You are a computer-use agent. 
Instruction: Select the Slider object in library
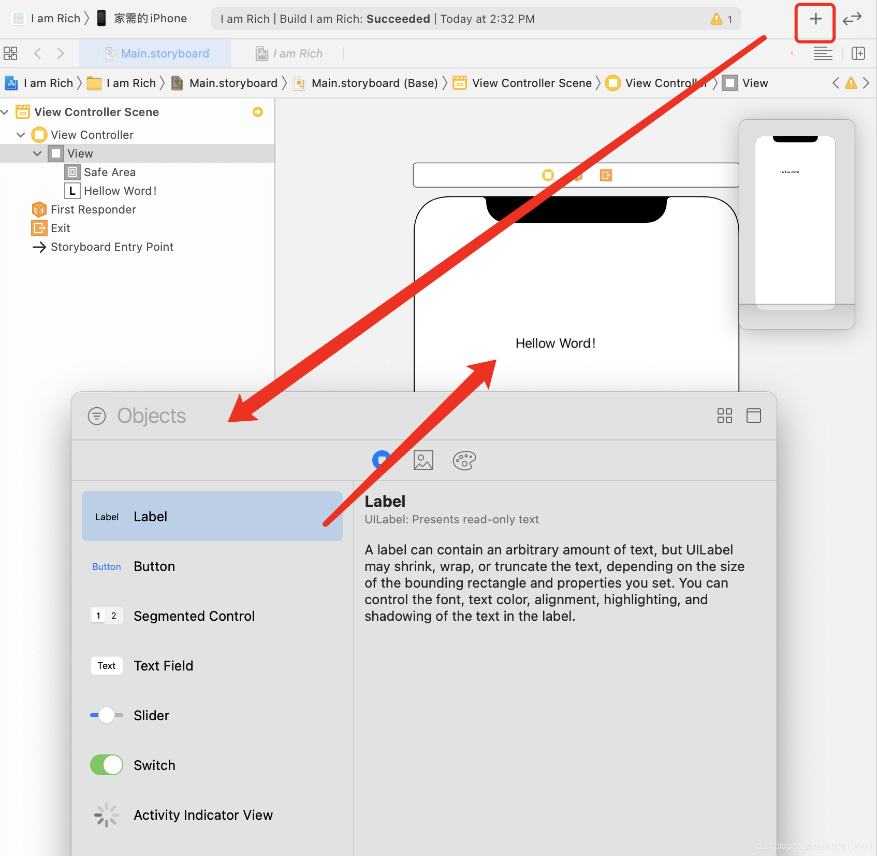point(212,715)
